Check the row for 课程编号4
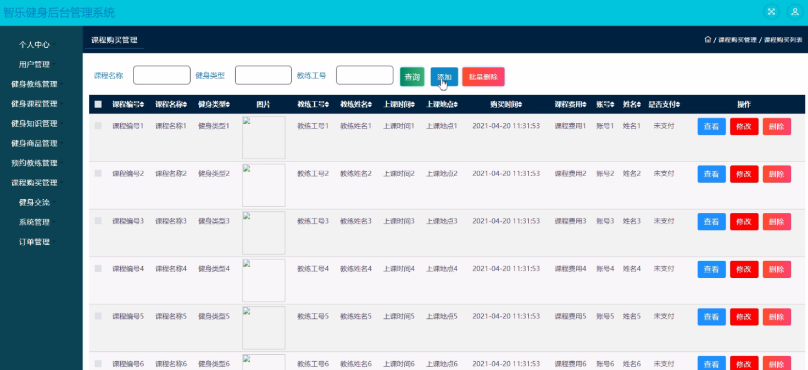The height and width of the screenshot is (370, 808). pyautogui.click(x=98, y=268)
